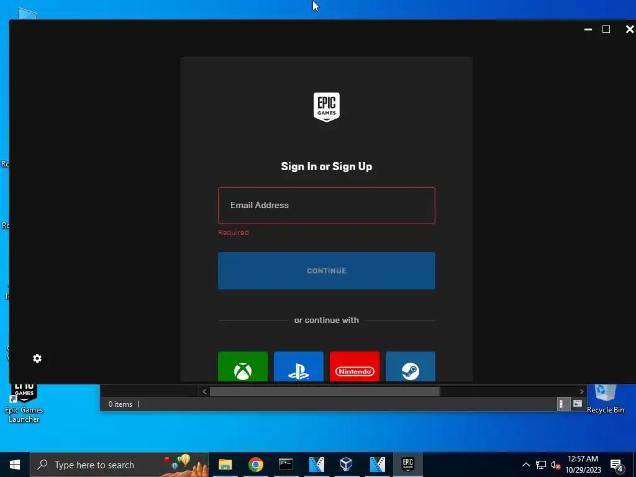Sign in with the Xbox icon
This screenshot has height=477, width=636.
tap(243, 366)
